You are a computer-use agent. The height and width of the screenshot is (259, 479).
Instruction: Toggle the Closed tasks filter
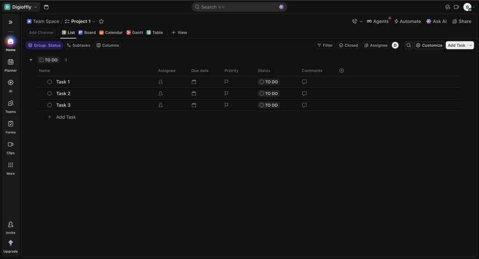coord(348,45)
